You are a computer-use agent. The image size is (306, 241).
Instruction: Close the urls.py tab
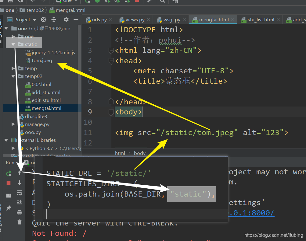click(111, 19)
